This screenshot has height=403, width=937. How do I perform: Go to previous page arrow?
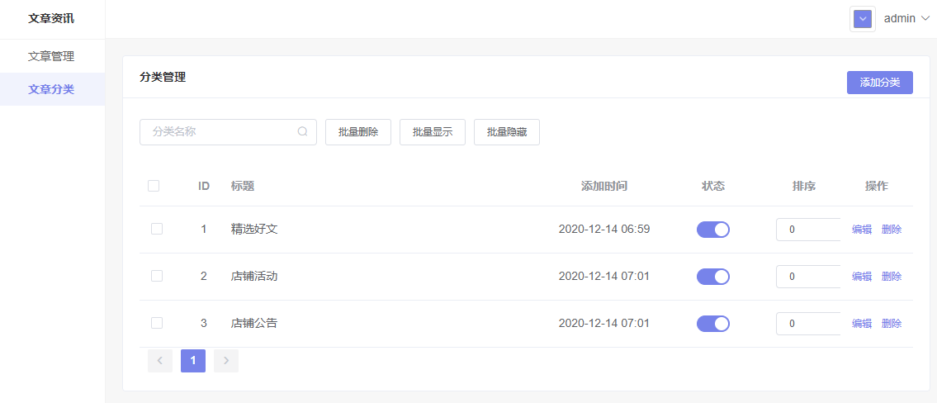tap(159, 361)
